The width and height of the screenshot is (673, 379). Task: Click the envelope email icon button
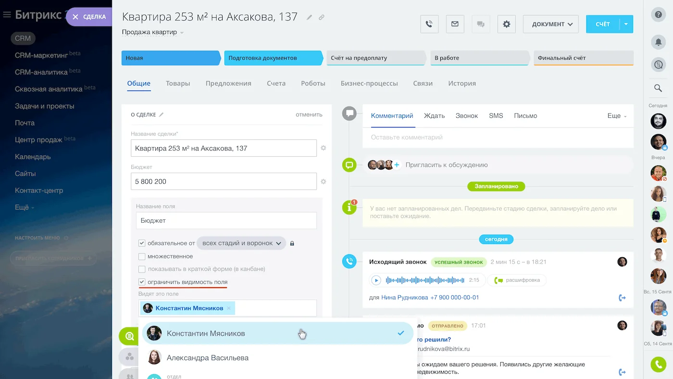[x=455, y=24]
